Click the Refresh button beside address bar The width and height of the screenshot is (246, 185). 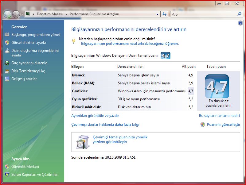coord(164,14)
